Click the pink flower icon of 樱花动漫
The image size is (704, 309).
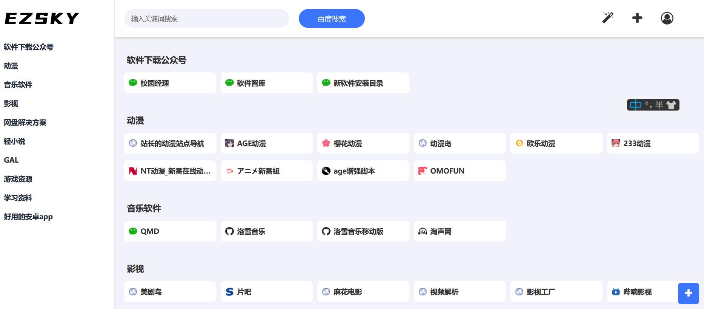click(x=326, y=143)
